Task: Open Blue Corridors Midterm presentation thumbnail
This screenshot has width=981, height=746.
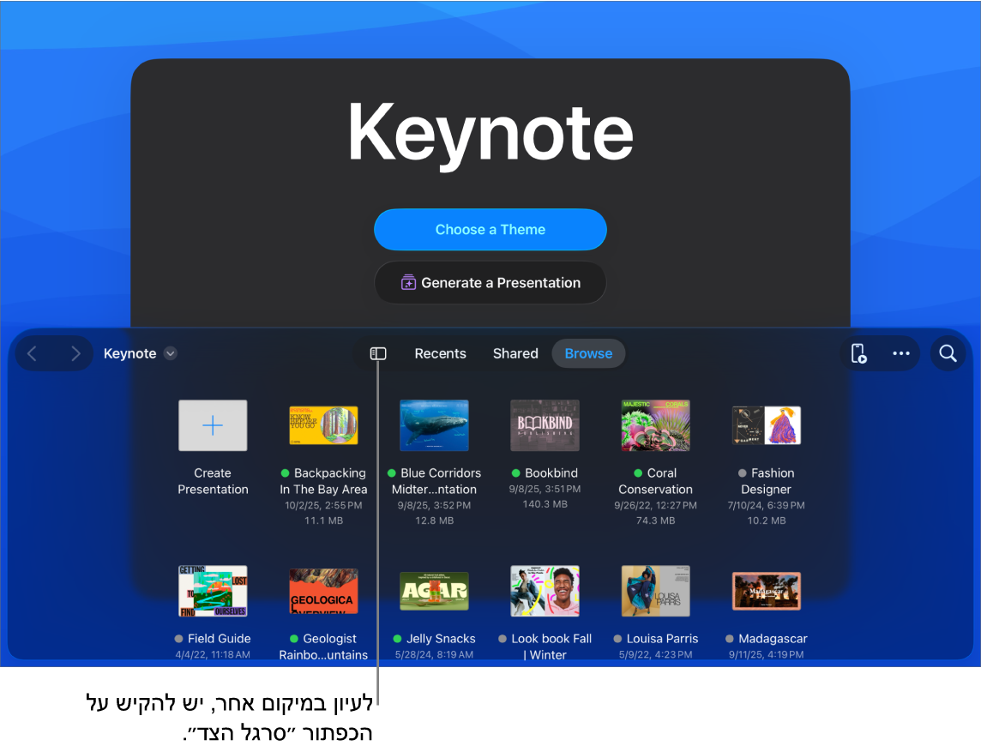Action: [434, 425]
